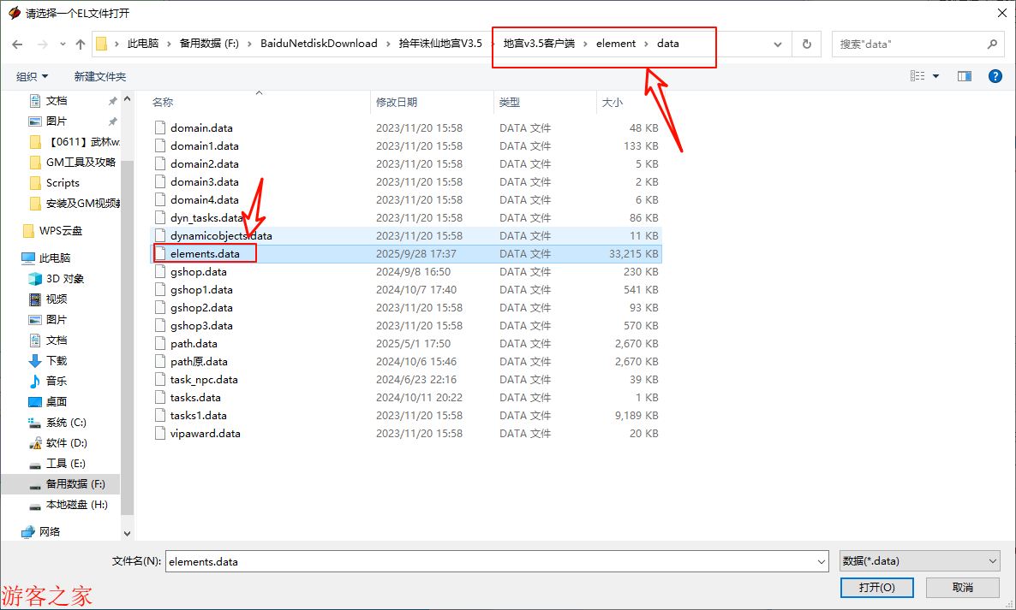Expand the address bar history dropdown
Screen dimensions: 1016x610
(778, 44)
